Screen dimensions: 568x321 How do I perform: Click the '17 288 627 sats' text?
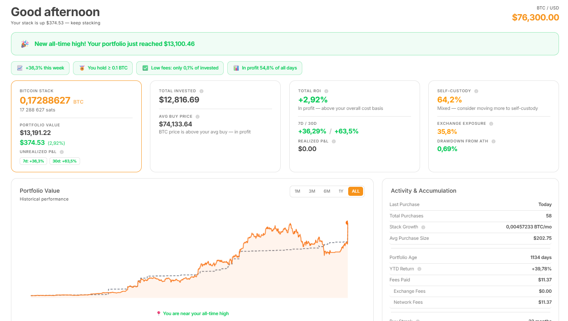37,110
